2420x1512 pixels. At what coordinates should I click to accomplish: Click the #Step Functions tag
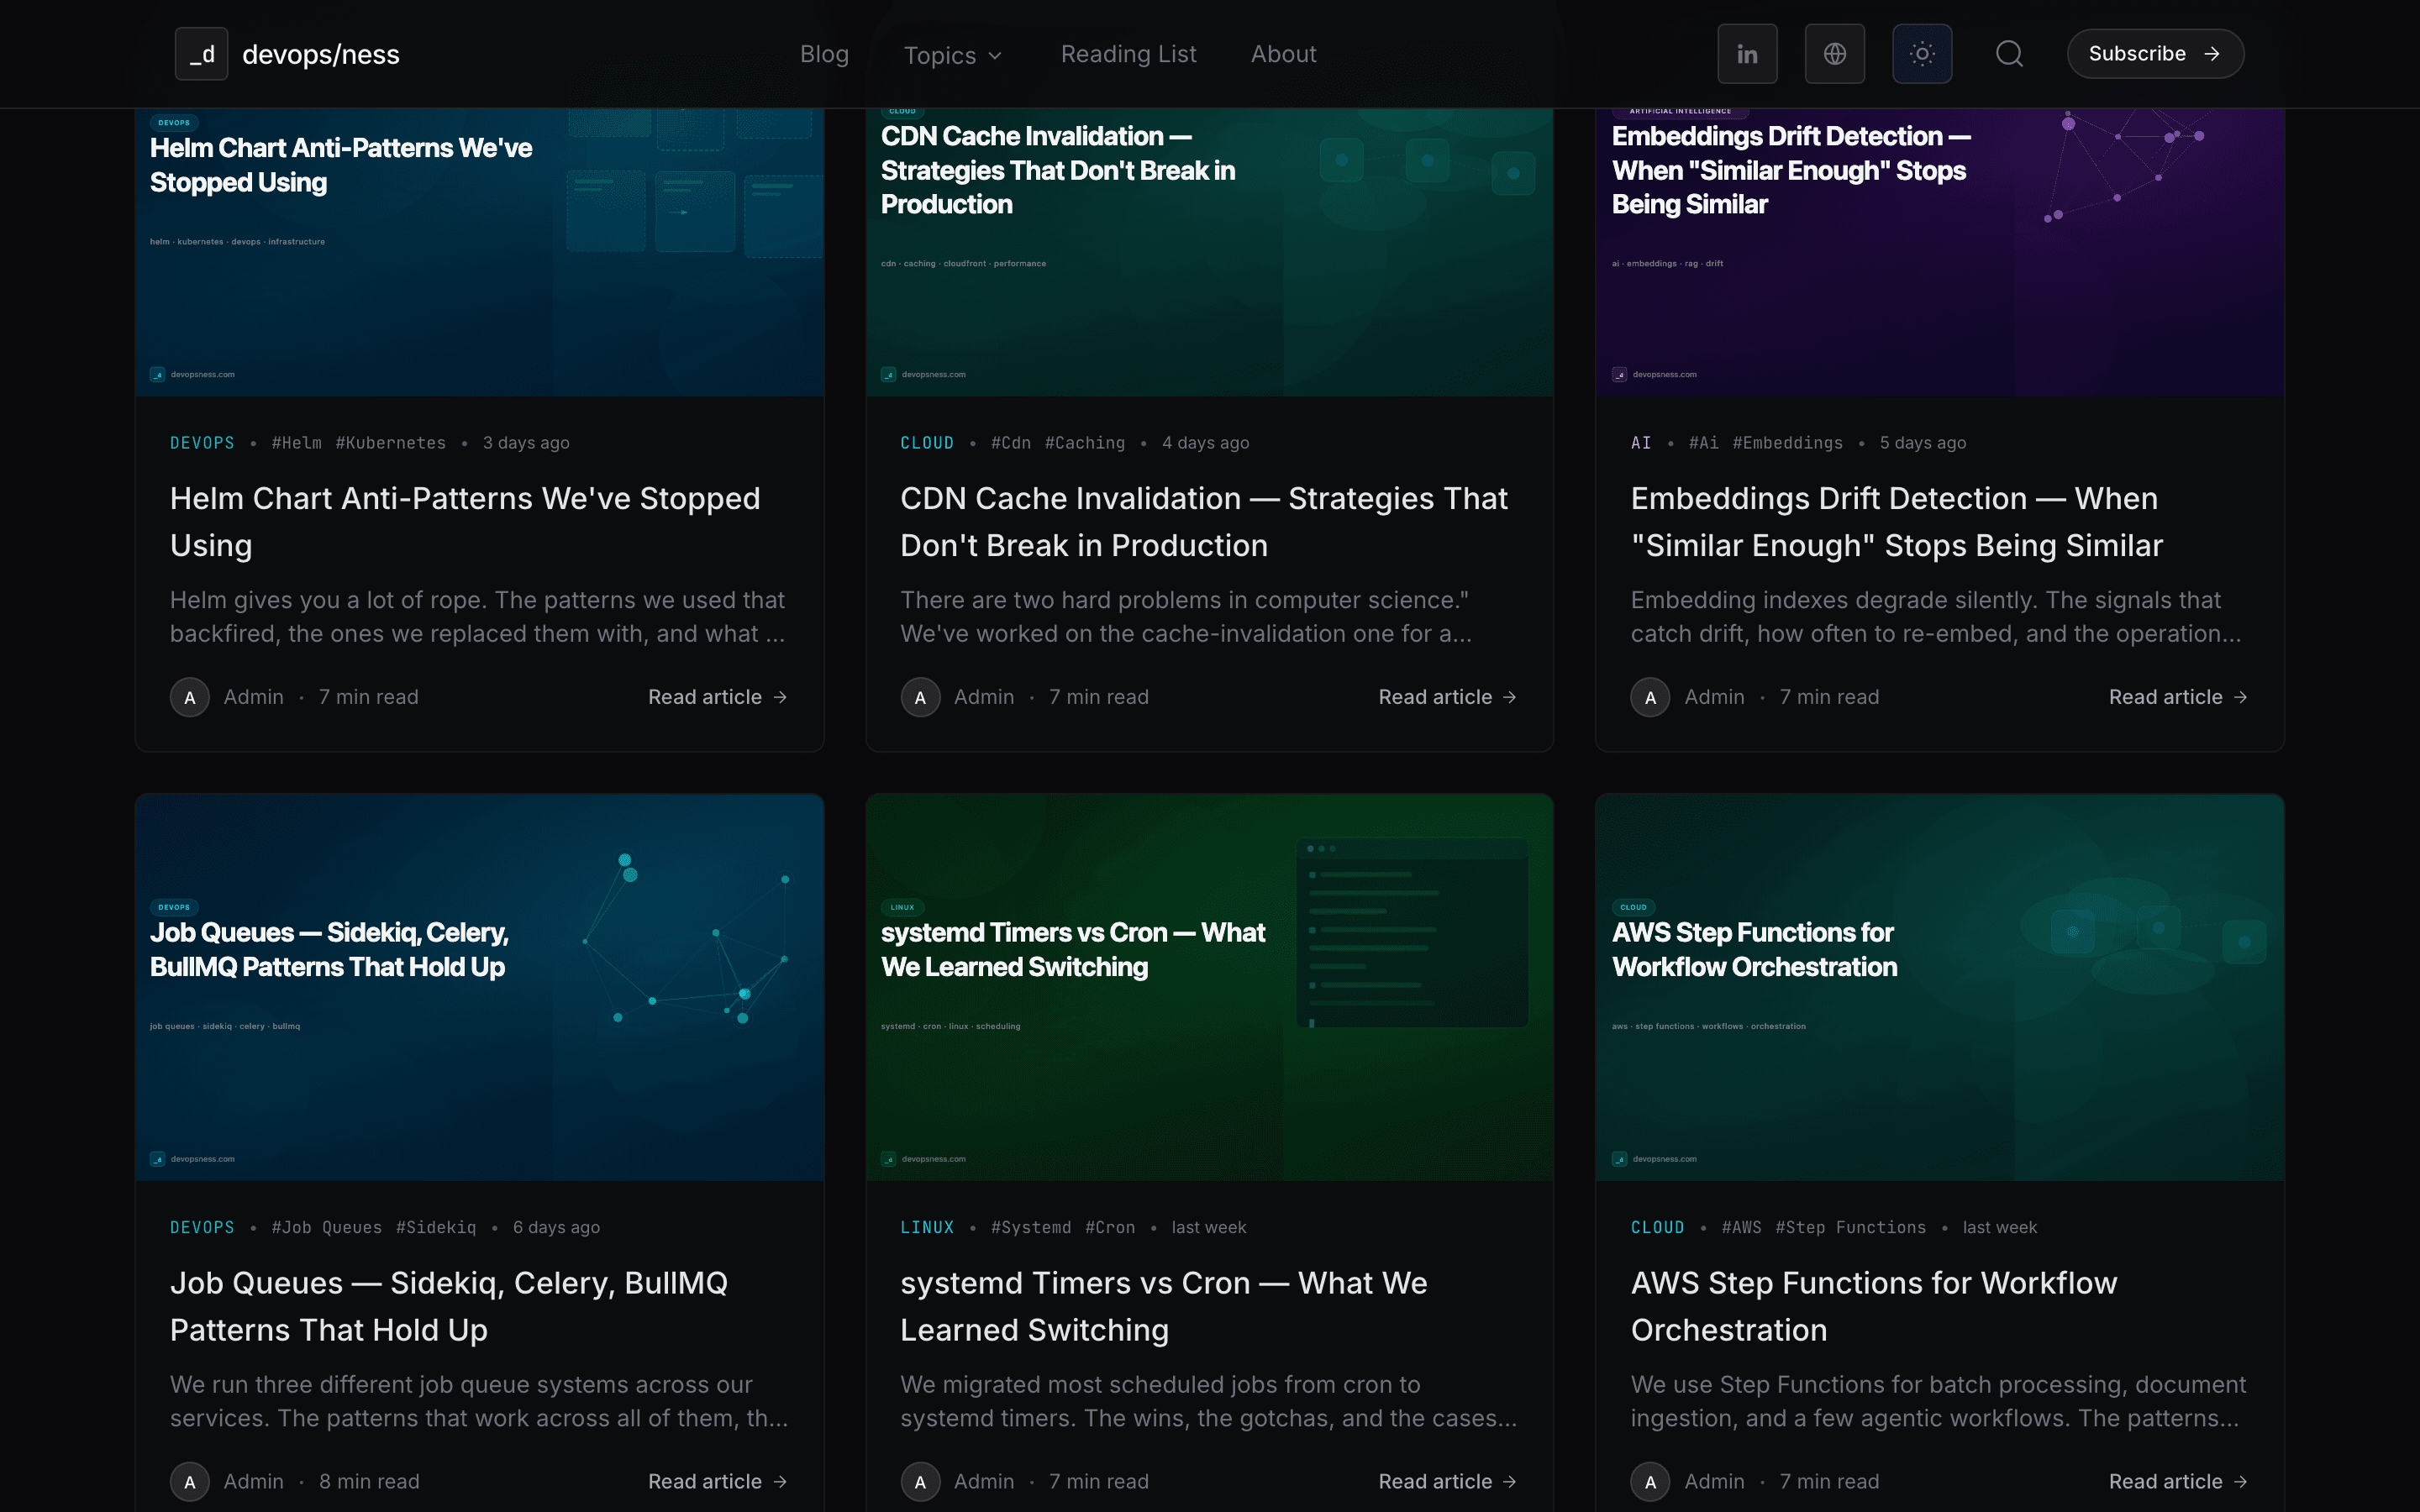point(1851,1228)
